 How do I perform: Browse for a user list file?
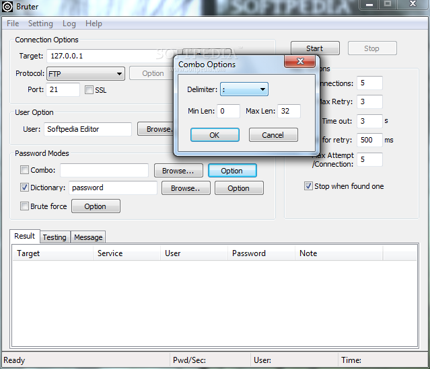coord(156,129)
